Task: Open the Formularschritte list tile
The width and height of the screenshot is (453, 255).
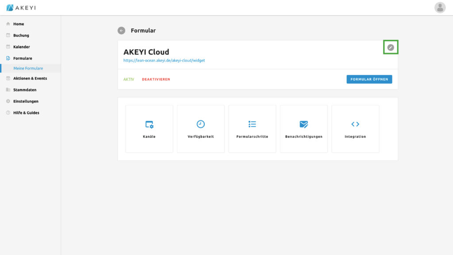Action: (x=252, y=129)
